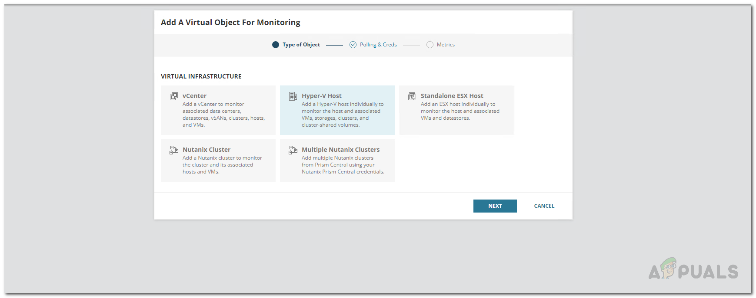Click the Polling & Creds checkmark icon
The image size is (756, 298).
[353, 45]
